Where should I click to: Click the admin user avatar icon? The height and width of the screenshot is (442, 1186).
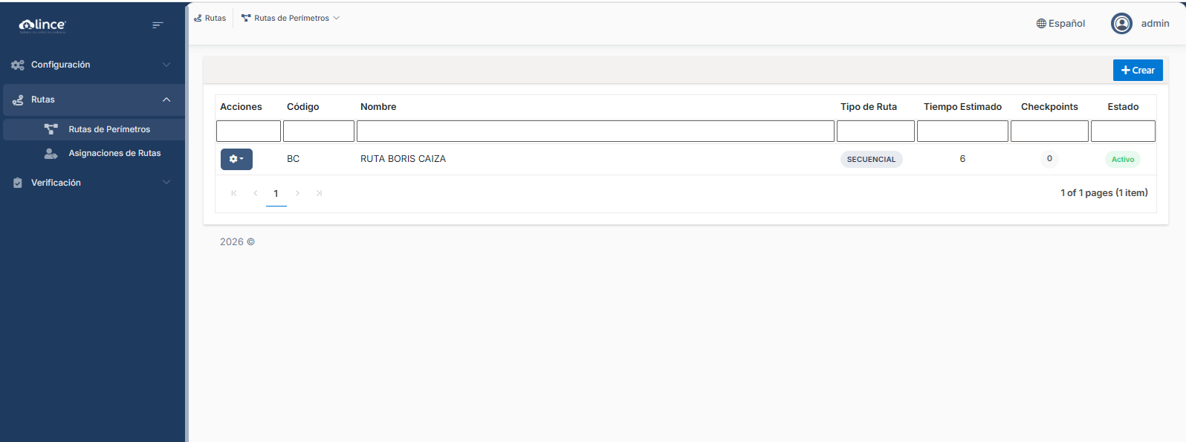1121,24
